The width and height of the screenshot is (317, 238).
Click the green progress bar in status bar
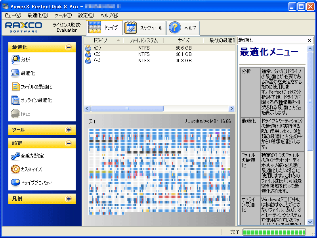[x=274, y=232]
